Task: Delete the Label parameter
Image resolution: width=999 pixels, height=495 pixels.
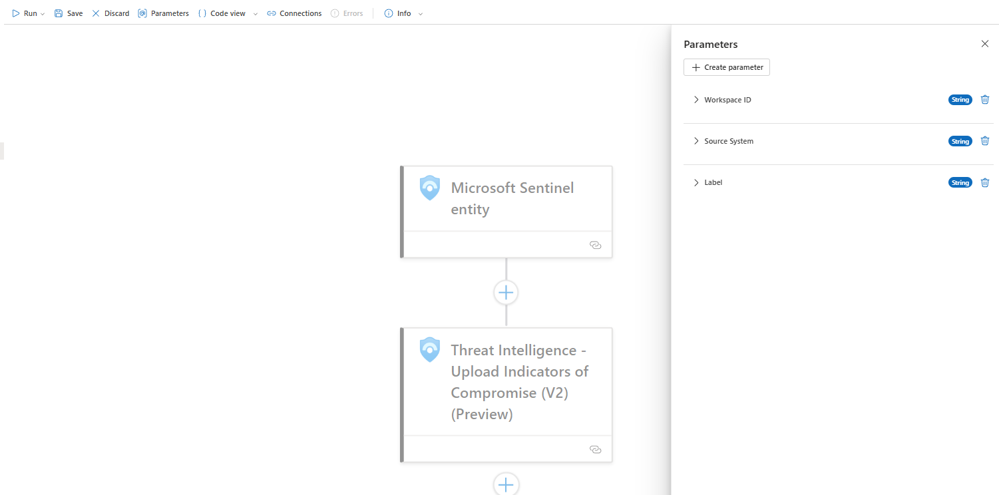Action: pyautogui.click(x=985, y=182)
